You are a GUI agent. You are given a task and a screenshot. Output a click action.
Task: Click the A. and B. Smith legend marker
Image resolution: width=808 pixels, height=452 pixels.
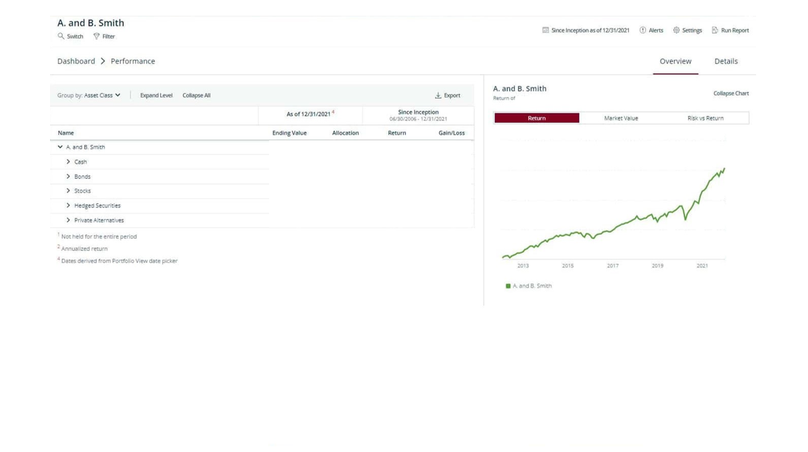pyautogui.click(x=507, y=286)
